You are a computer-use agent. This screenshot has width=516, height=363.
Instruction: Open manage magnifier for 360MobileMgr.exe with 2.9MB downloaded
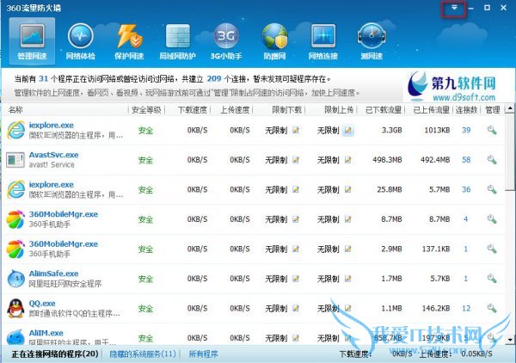[492, 249]
